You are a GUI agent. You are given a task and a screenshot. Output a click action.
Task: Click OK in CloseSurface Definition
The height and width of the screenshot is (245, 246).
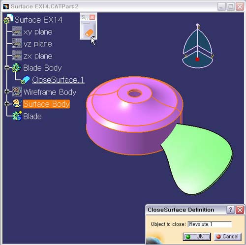[197, 237]
